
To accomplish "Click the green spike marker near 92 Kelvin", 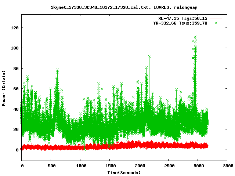I will [x=149, y=56].
